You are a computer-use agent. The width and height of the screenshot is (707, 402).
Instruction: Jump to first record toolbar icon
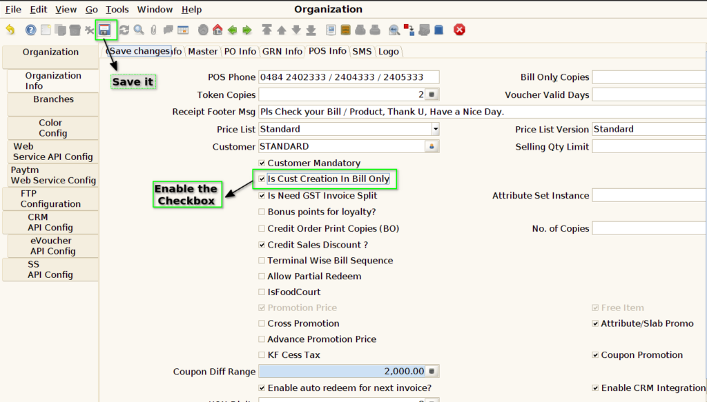pos(267,30)
